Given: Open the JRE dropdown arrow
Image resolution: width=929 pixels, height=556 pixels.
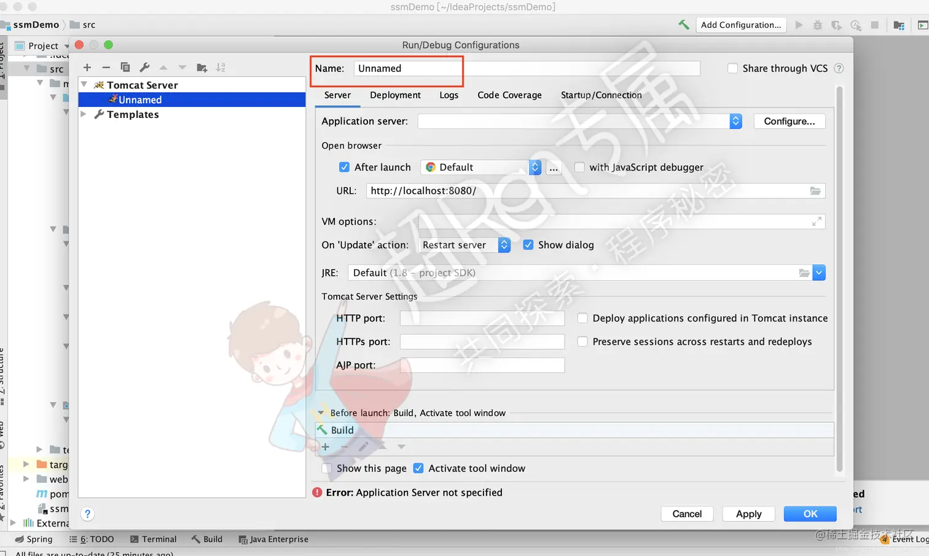Looking at the screenshot, I should 819,273.
